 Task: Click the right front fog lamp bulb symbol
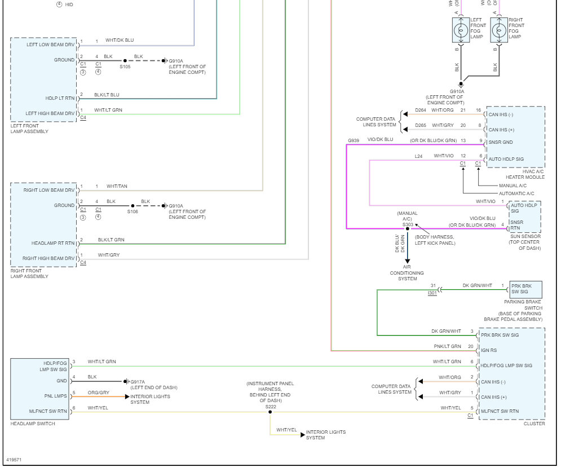coord(499,30)
